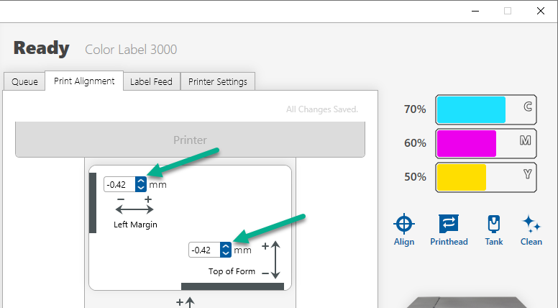Select the Print Alignment tab

84,81
